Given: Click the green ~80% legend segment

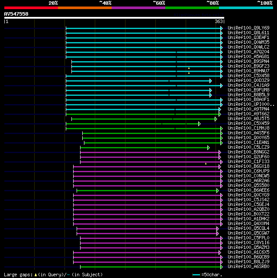Looking at the screenshot, I should point(192,8).
